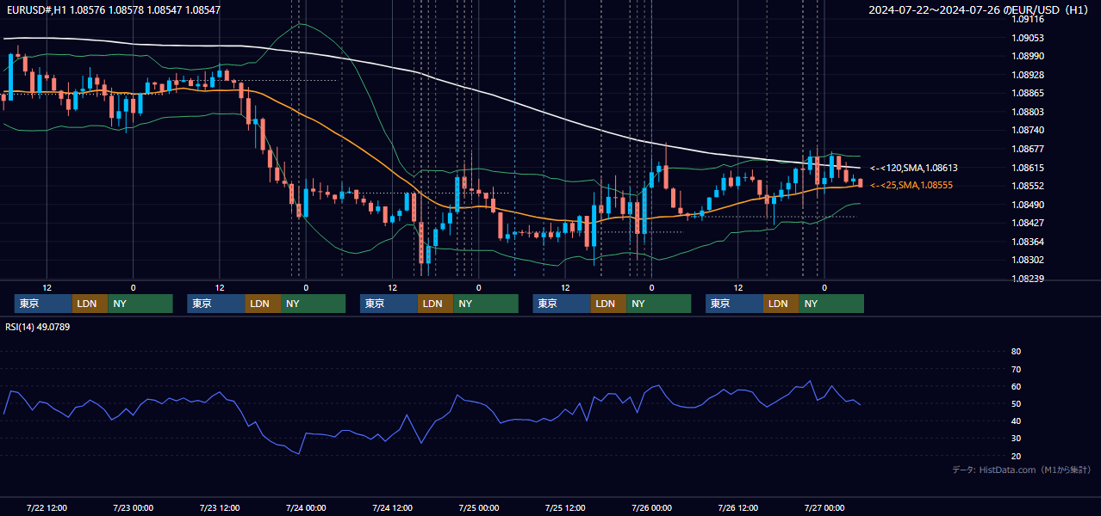Click the 7/26 12:00 time axis label
Viewport: 1101px width, 516px height.
pos(737,507)
